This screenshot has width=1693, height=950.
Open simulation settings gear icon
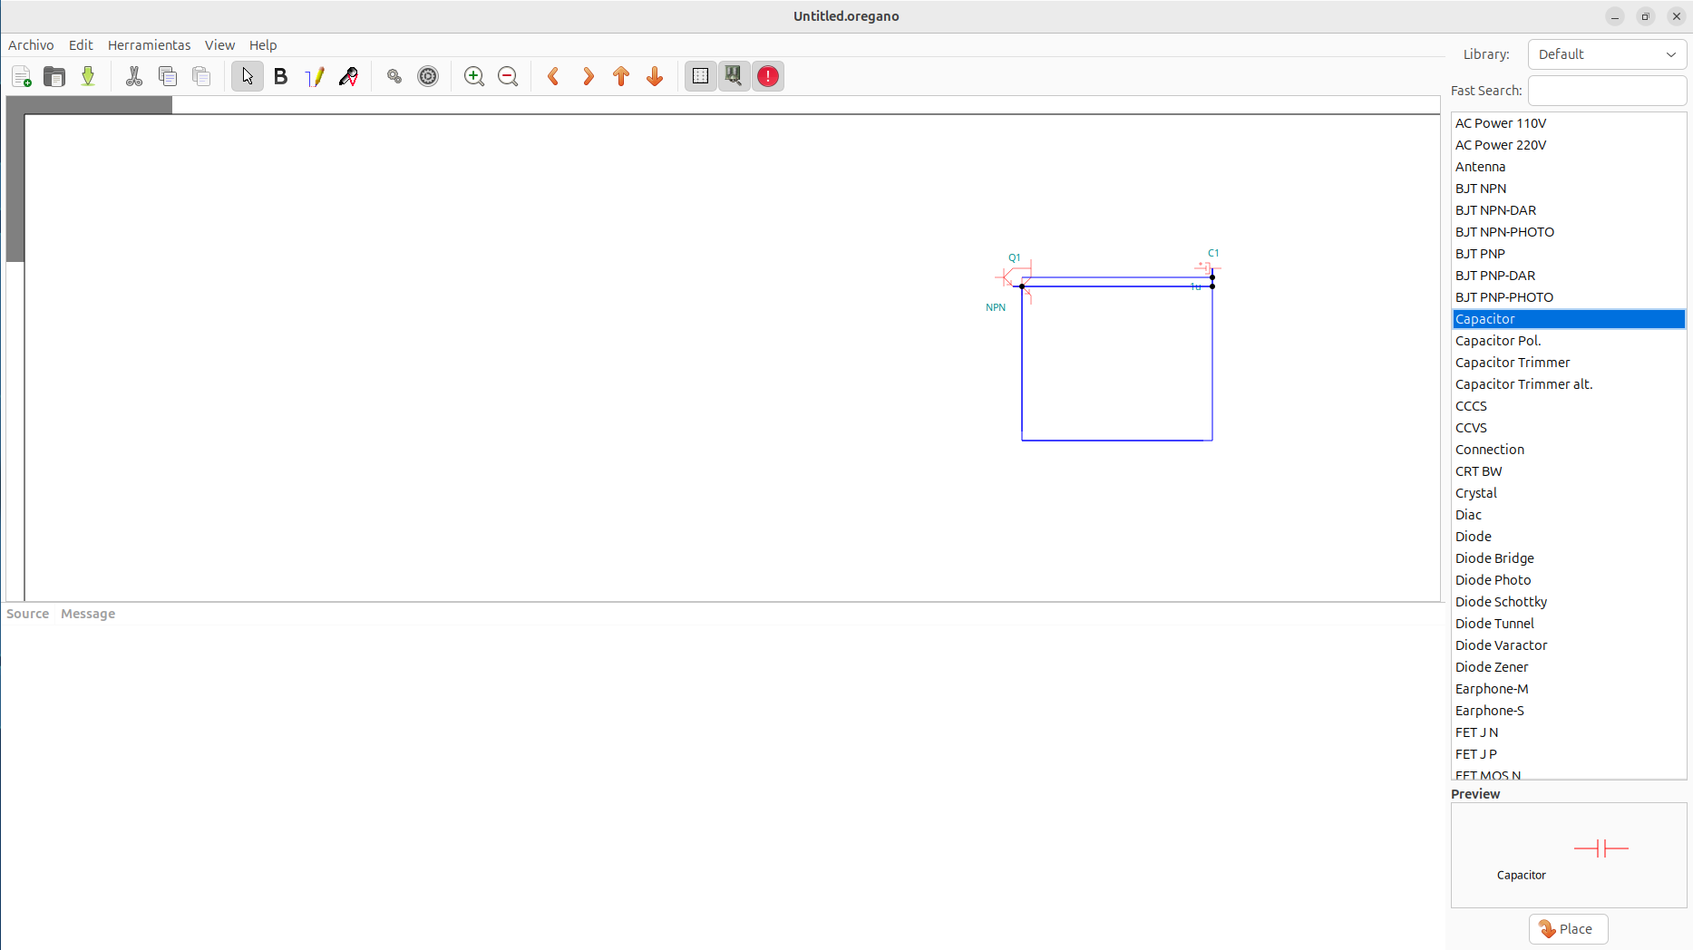pos(428,77)
